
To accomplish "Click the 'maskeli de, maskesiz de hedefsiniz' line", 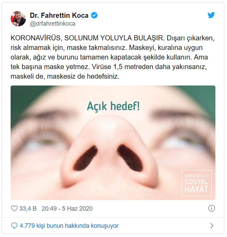I will pyautogui.click(x=65, y=77).
